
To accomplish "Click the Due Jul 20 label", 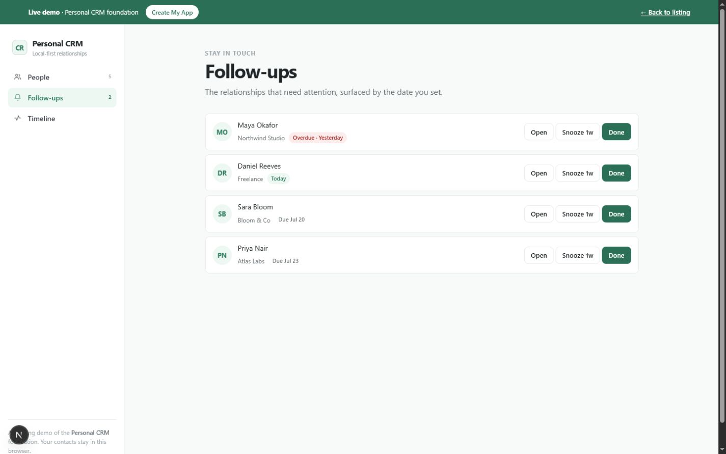I will [x=291, y=220].
